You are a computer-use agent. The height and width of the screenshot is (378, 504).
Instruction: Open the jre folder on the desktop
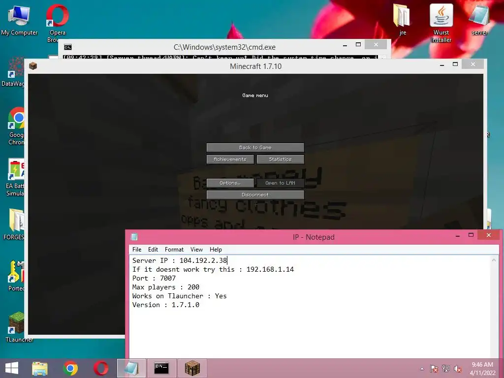coord(402,19)
